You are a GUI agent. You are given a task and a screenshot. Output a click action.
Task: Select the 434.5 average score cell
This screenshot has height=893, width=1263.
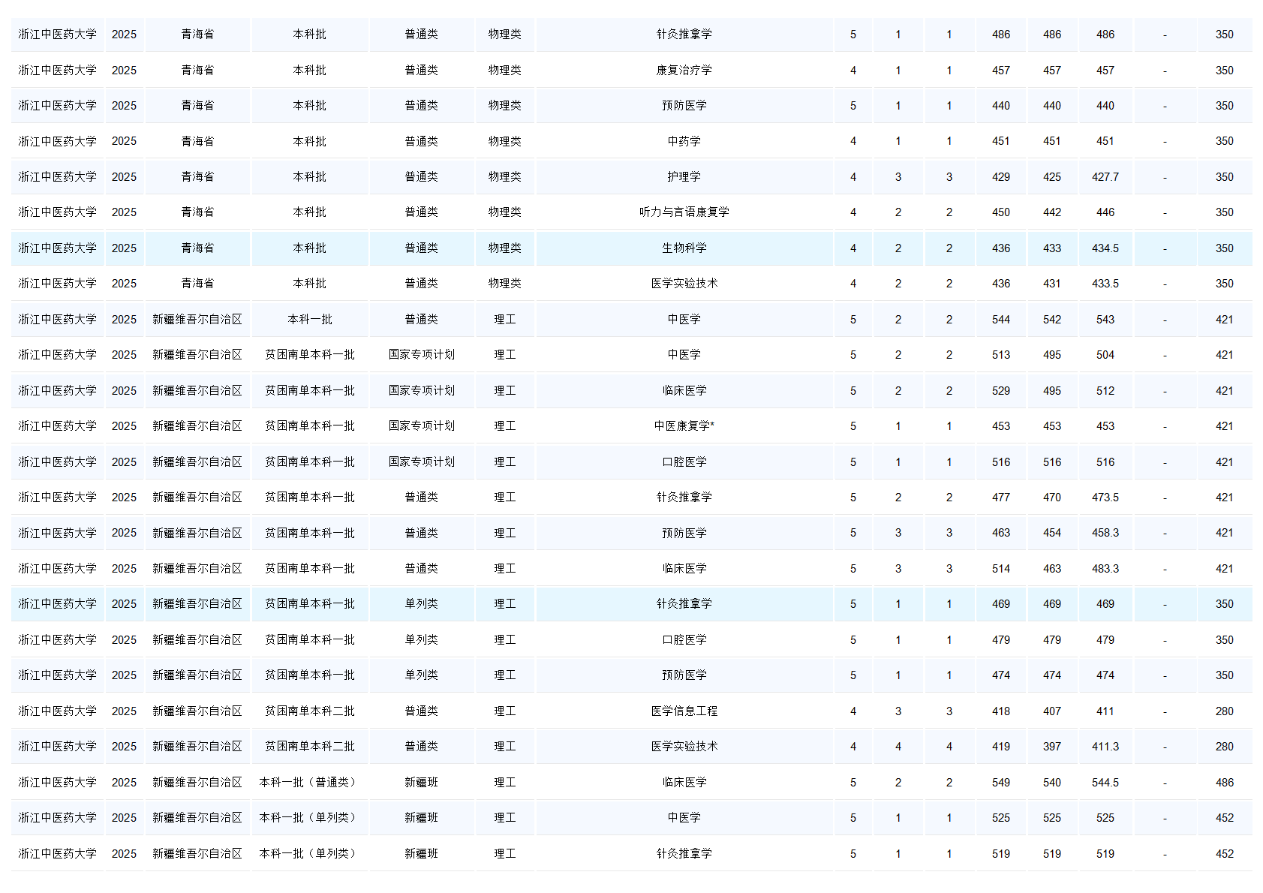tap(1105, 248)
